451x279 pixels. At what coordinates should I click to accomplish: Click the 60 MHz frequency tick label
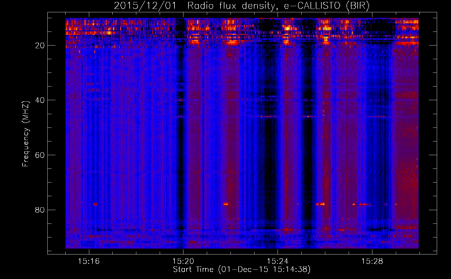[x=40, y=155]
